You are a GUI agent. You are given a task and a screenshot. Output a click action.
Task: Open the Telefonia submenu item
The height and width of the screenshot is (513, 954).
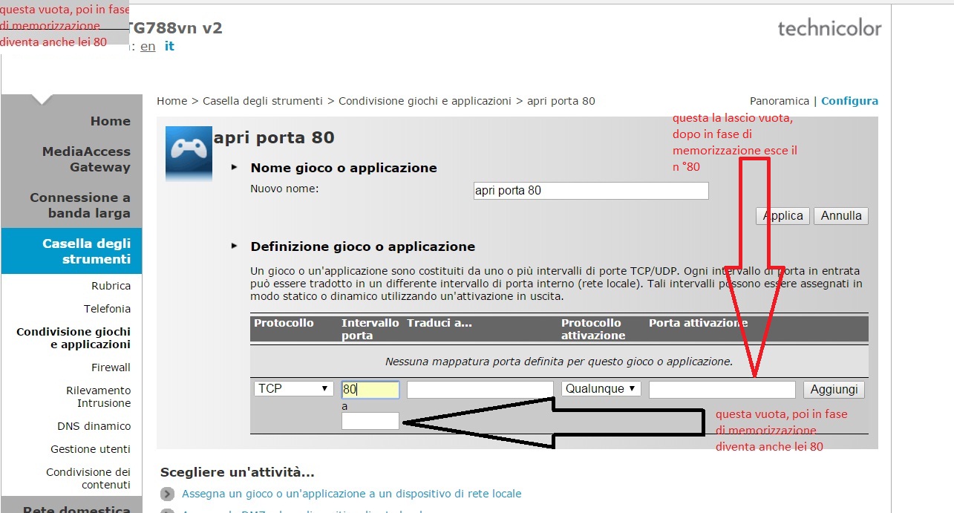(107, 309)
